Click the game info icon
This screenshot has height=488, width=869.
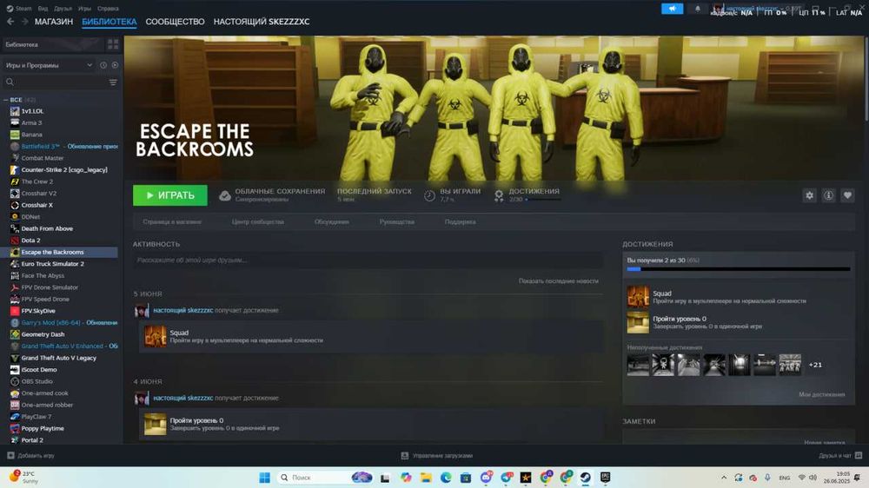click(x=828, y=195)
